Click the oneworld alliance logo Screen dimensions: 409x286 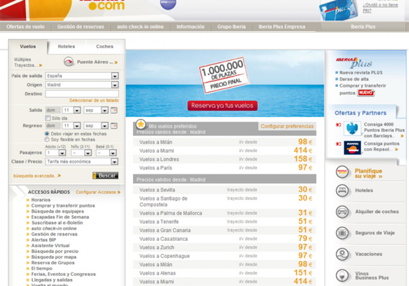click(168, 4)
